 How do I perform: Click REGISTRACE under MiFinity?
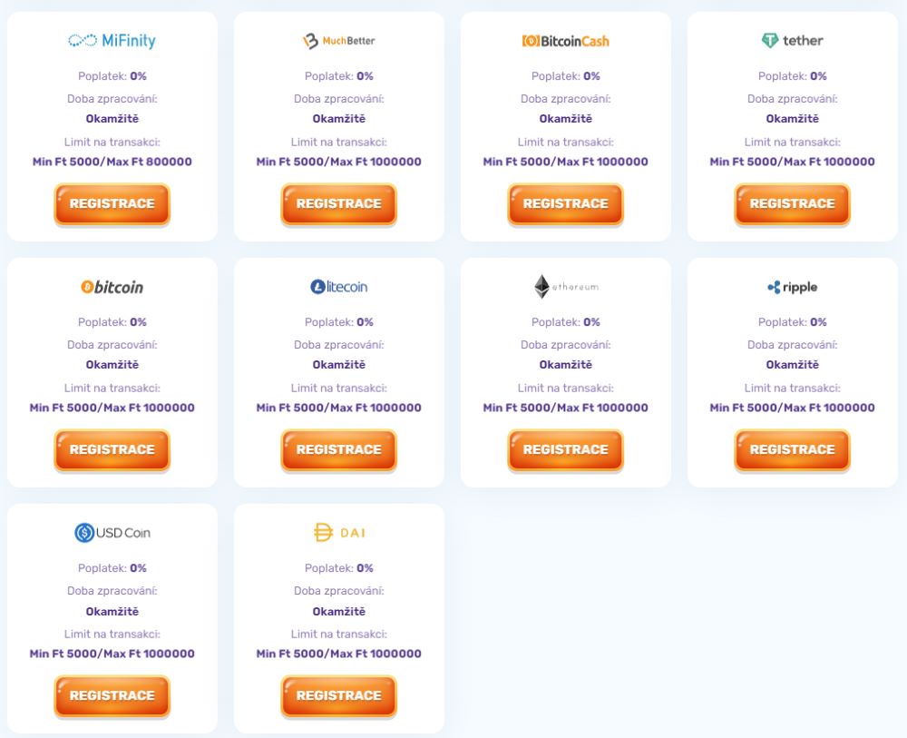coord(112,203)
